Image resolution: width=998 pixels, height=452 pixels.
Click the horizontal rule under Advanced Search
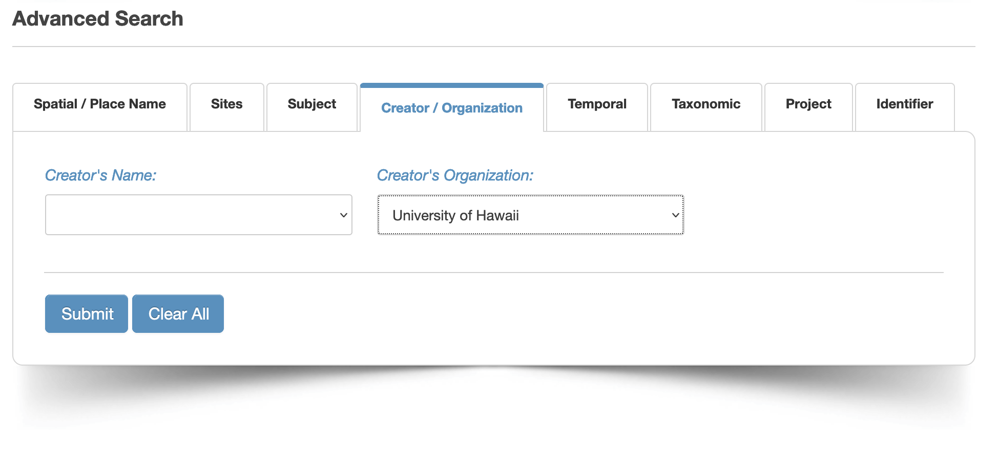click(494, 47)
